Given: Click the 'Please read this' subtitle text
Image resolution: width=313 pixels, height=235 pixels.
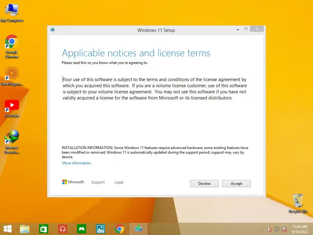Looking at the screenshot, I should (105, 63).
